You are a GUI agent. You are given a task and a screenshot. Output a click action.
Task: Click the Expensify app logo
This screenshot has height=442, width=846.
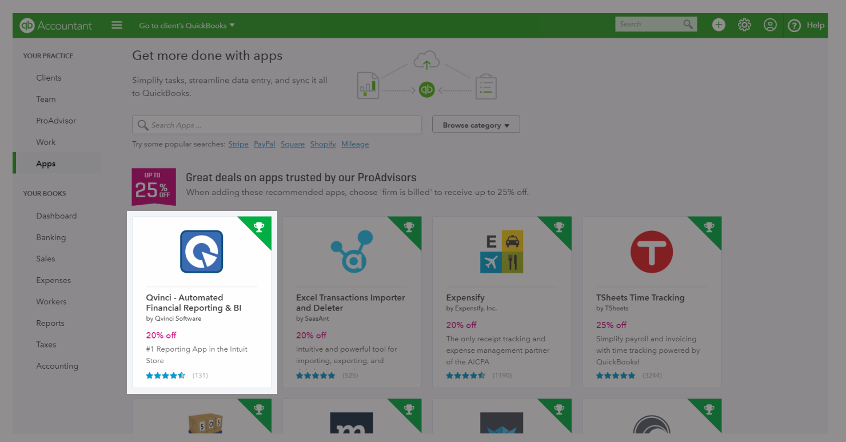pos(501,252)
